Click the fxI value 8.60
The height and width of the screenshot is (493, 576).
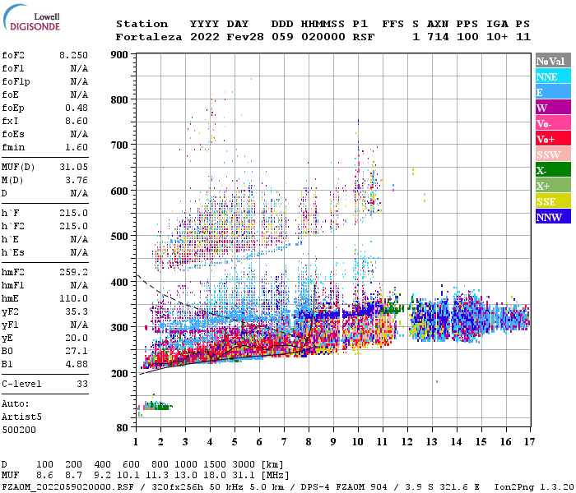click(x=77, y=121)
